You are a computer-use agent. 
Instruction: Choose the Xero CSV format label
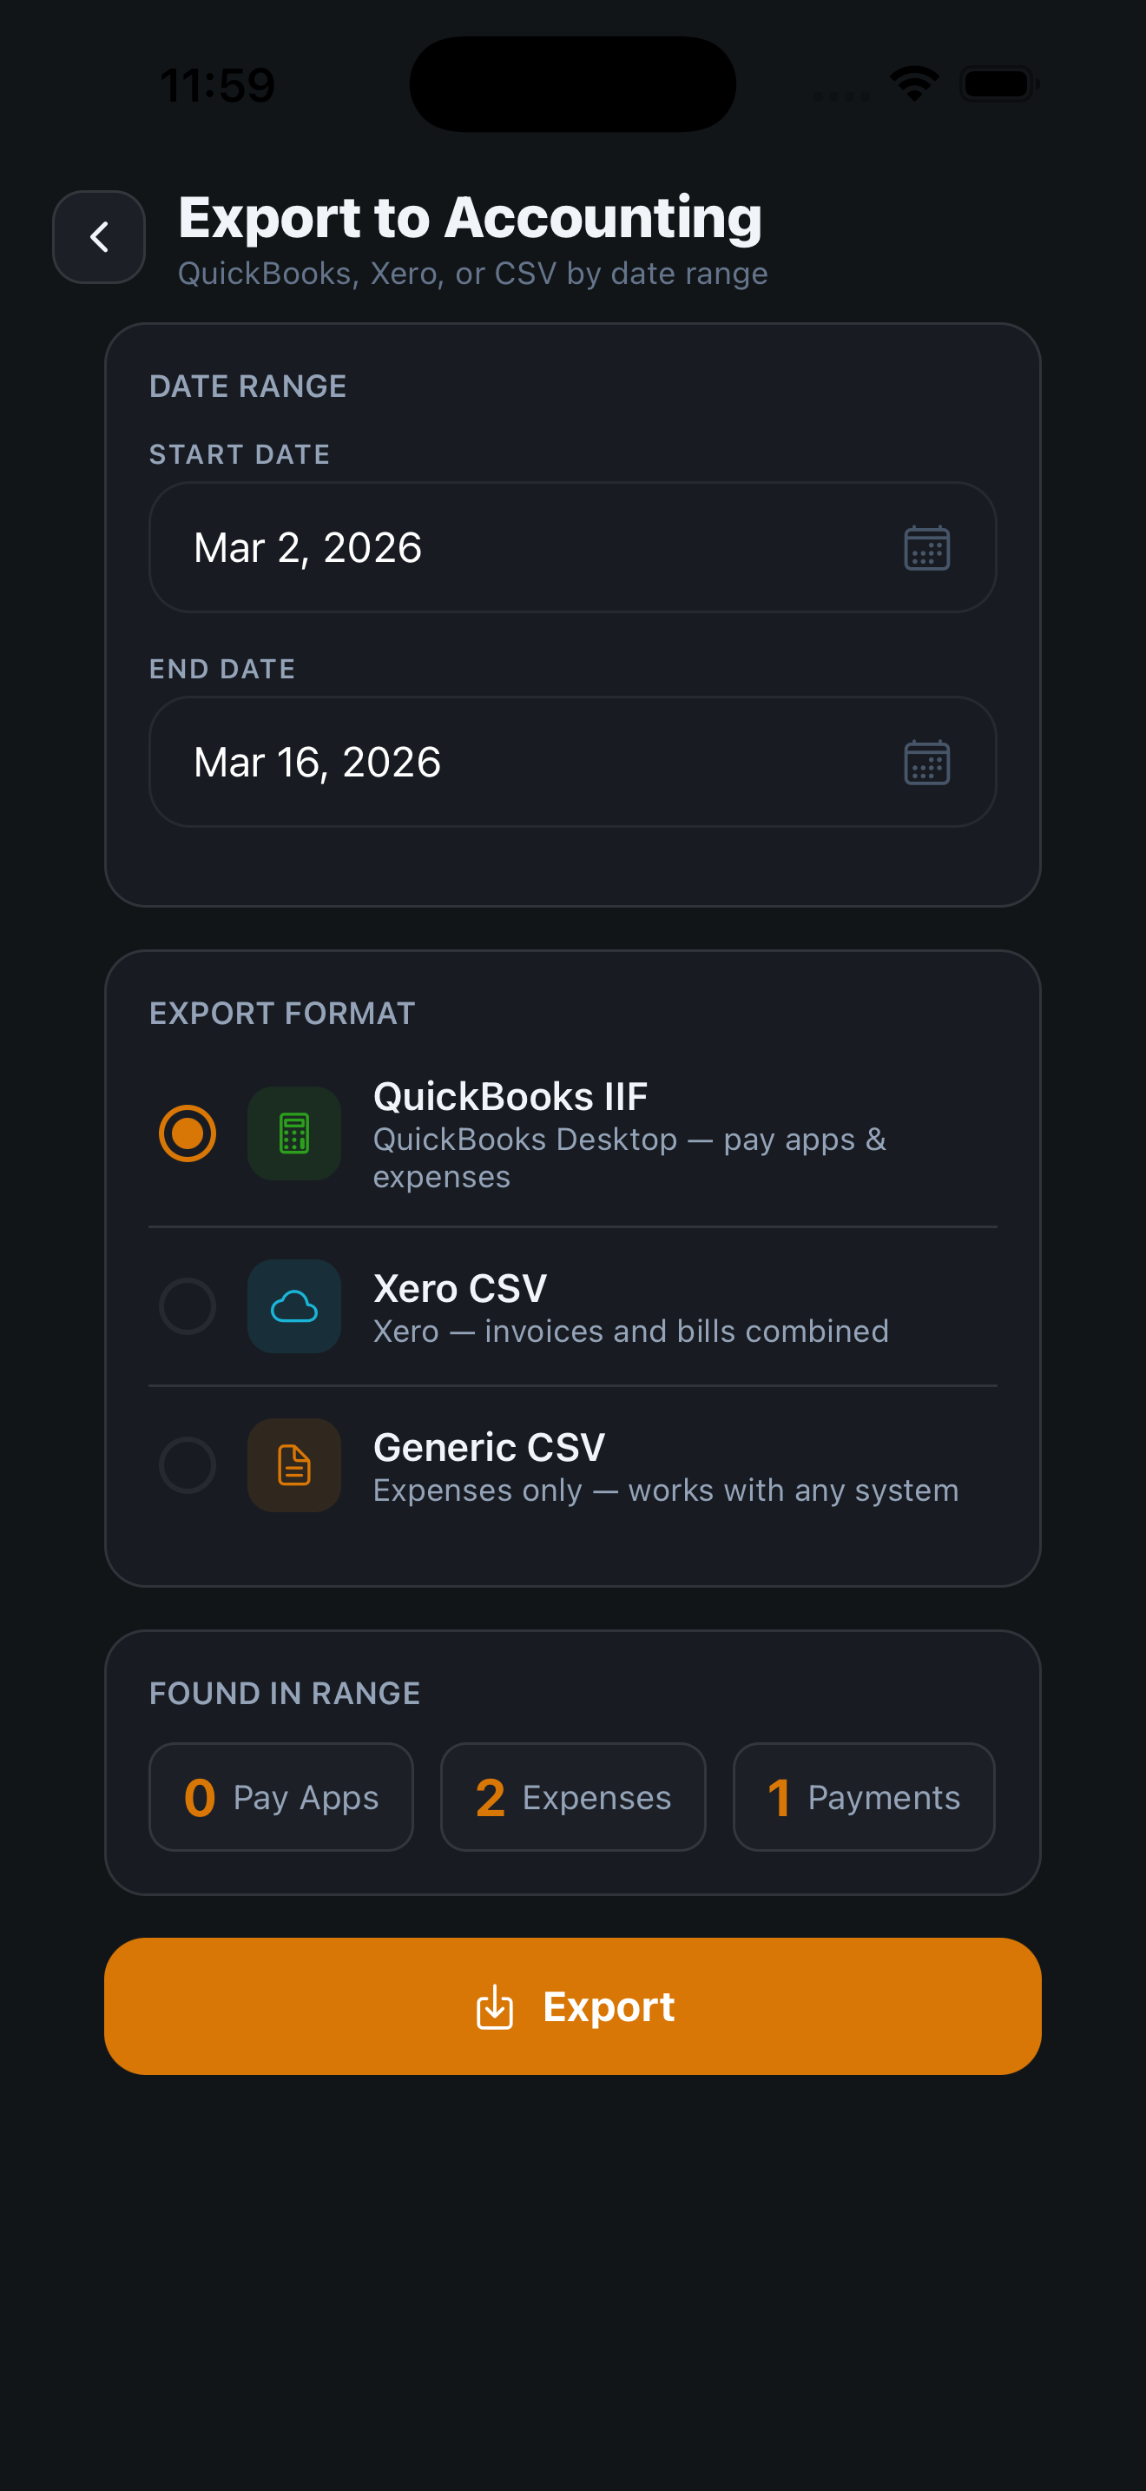460,1289
